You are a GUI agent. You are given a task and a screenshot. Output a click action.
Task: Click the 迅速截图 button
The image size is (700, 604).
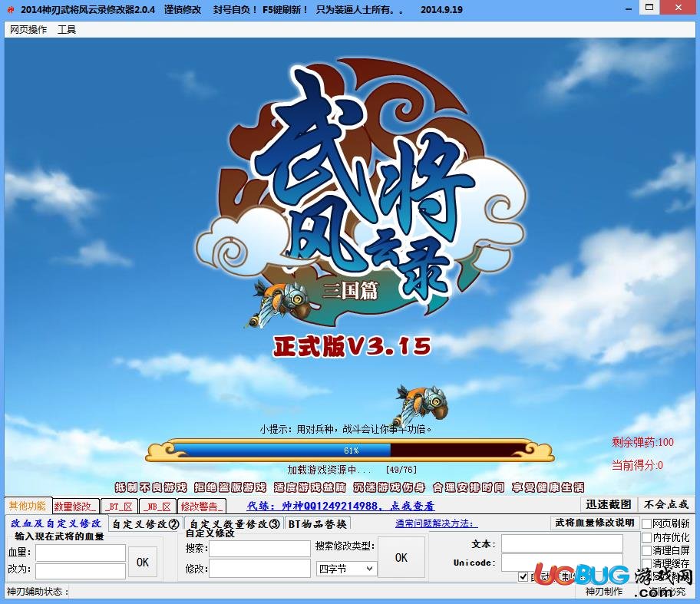pos(609,504)
